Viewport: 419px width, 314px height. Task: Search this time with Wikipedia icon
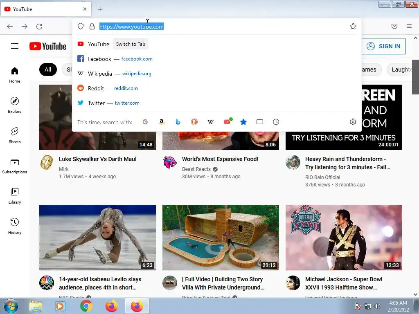click(211, 122)
